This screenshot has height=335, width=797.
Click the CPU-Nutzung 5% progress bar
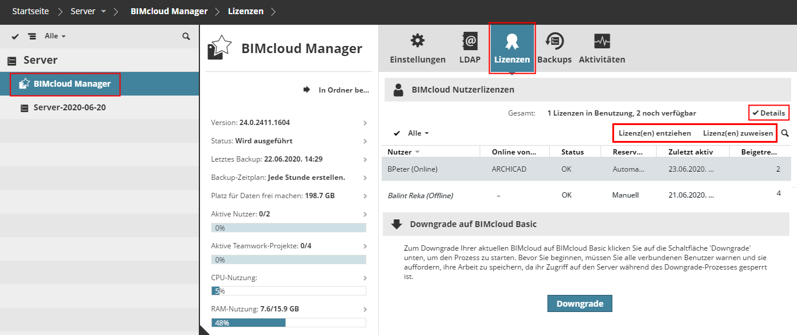click(288, 291)
